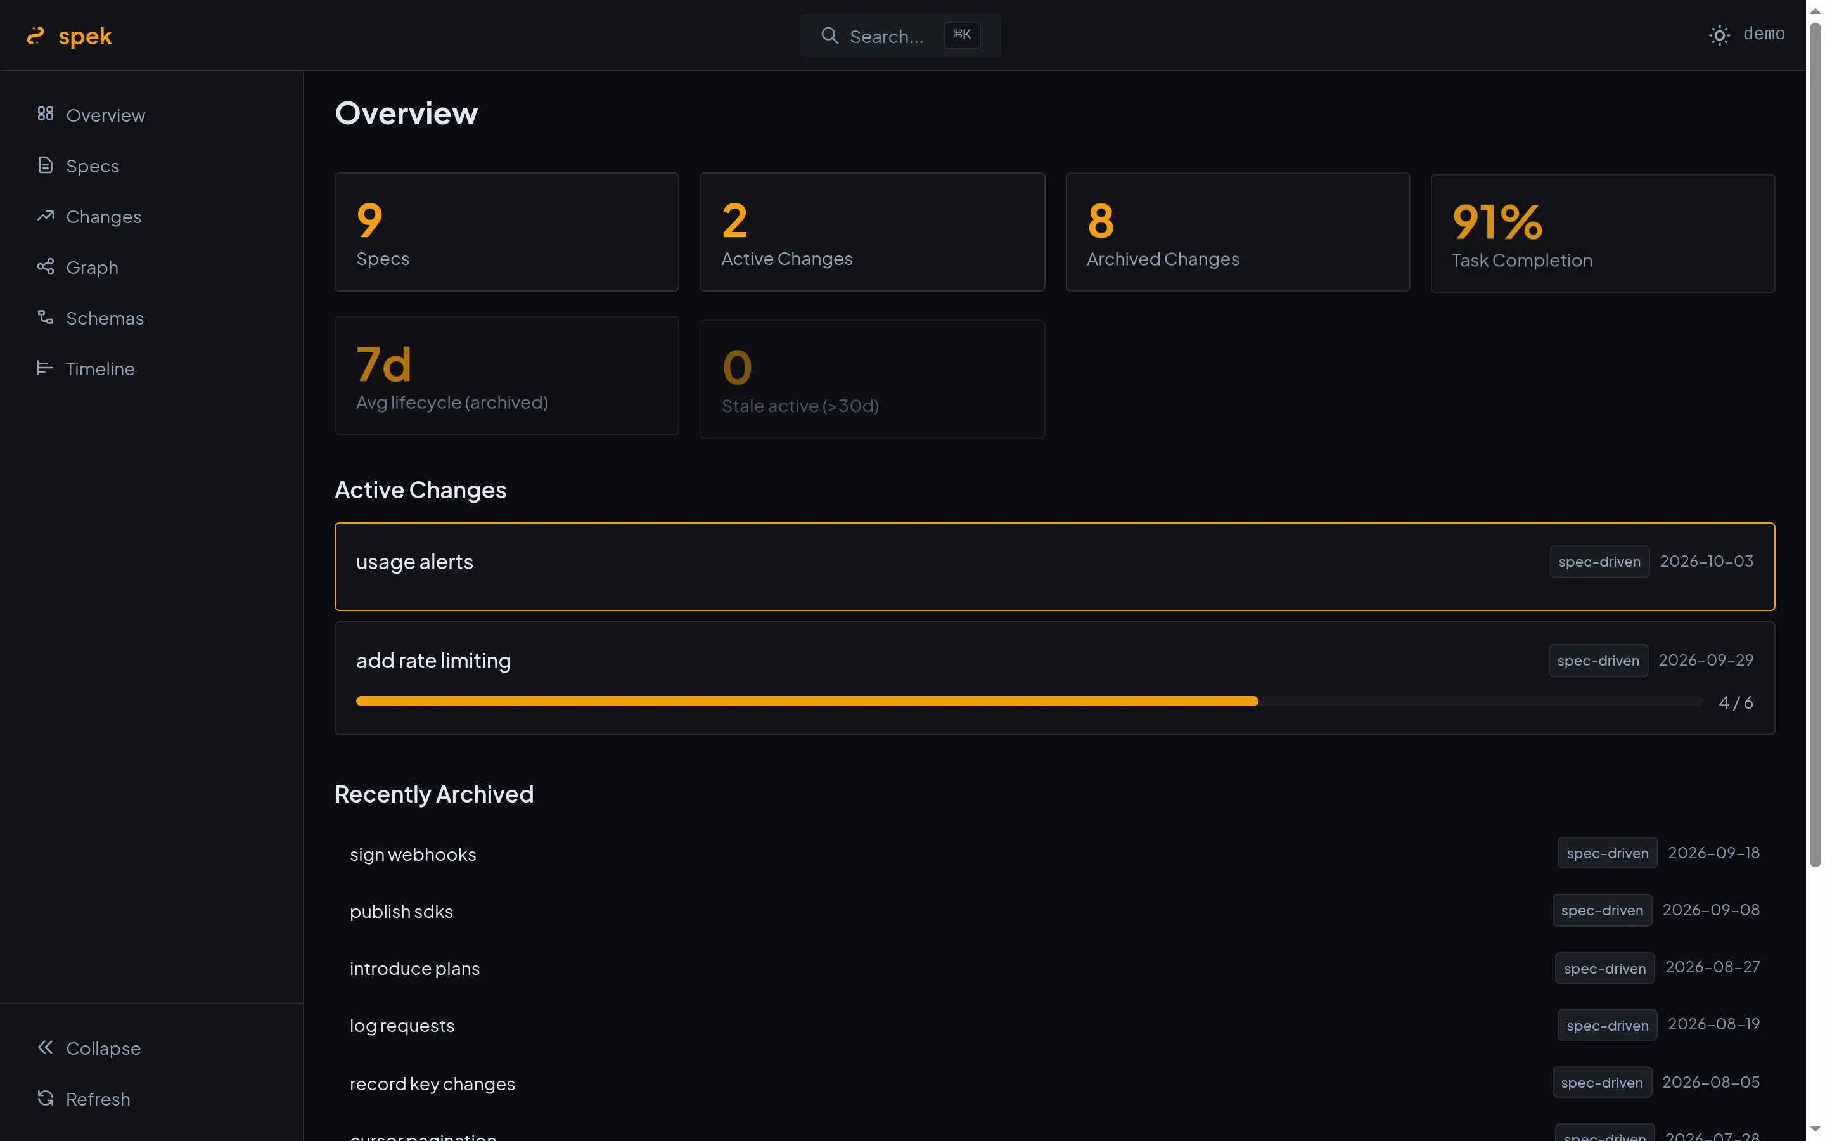Click the Overview grid icon in sidebar
The image size is (1825, 1141).
pyautogui.click(x=45, y=113)
